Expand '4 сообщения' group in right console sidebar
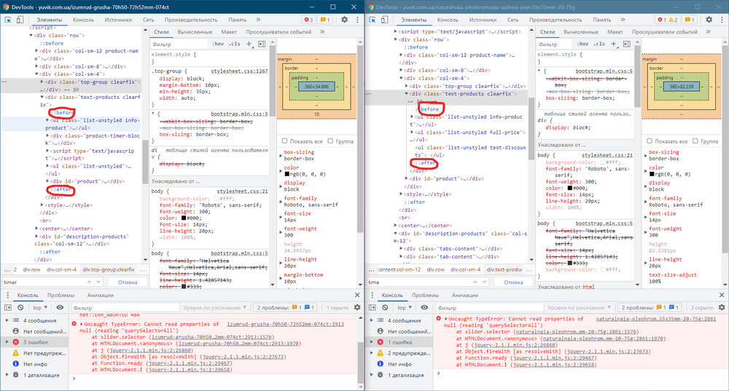 (372, 320)
